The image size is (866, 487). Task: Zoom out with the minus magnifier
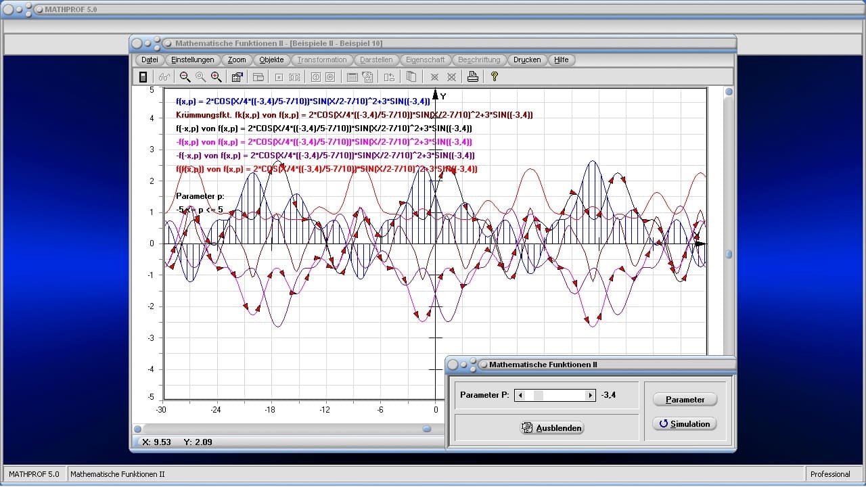185,77
